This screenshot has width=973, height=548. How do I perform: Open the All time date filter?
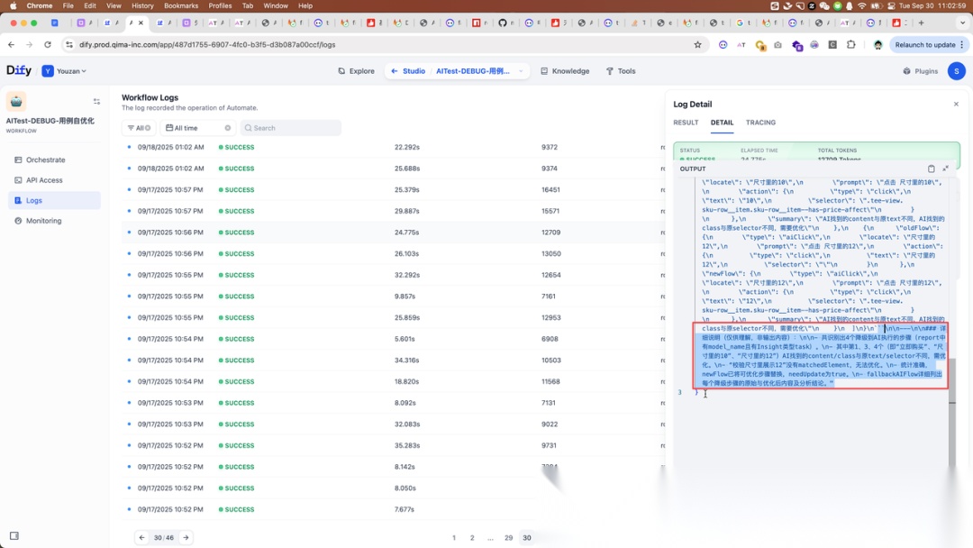[197, 128]
